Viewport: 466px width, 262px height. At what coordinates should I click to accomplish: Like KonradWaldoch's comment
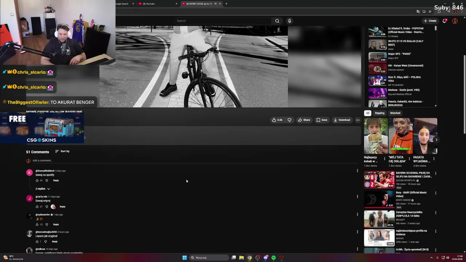click(x=37, y=180)
